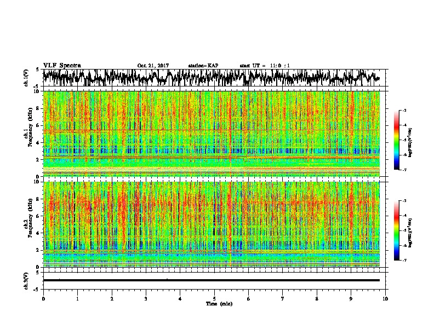Click the ch.2 spectrogram panel
The width and height of the screenshot is (434, 335).
pyautogui.click(x=212, y=224)
